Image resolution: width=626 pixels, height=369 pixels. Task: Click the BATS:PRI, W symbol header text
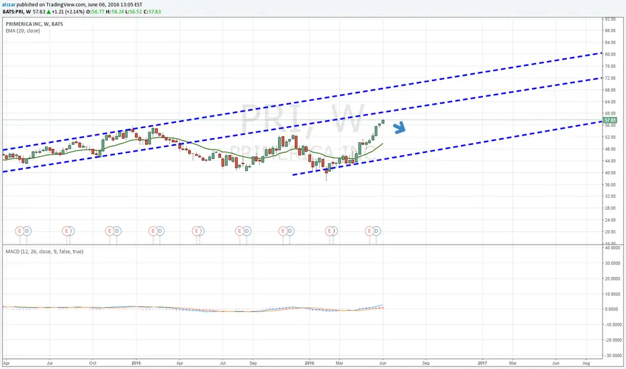17,11
